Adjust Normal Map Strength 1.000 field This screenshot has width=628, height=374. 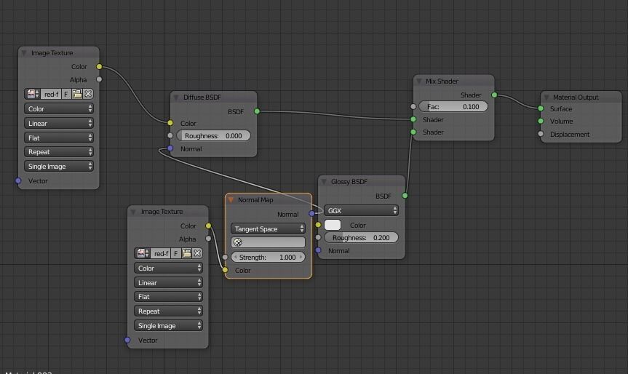tap(268, 257)
